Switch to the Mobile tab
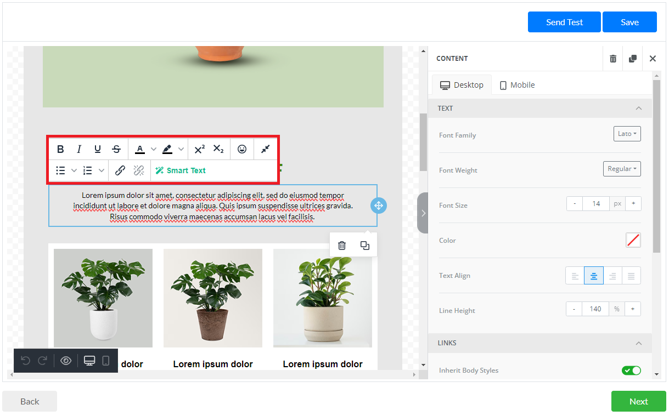This screenshot has height=416, width=669. pyautogui.click(x=517, y=85)
